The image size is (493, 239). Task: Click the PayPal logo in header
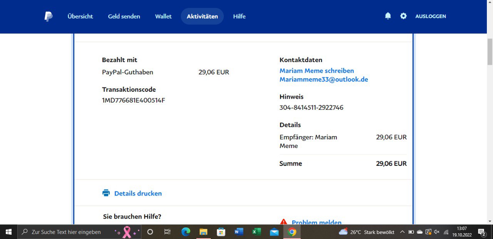(x=48, y=17)
